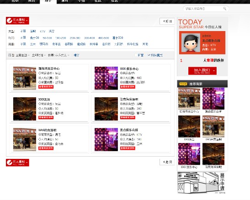Choose the 高于500 price filter
Viewport: 250px width, 200px height.
117,38
